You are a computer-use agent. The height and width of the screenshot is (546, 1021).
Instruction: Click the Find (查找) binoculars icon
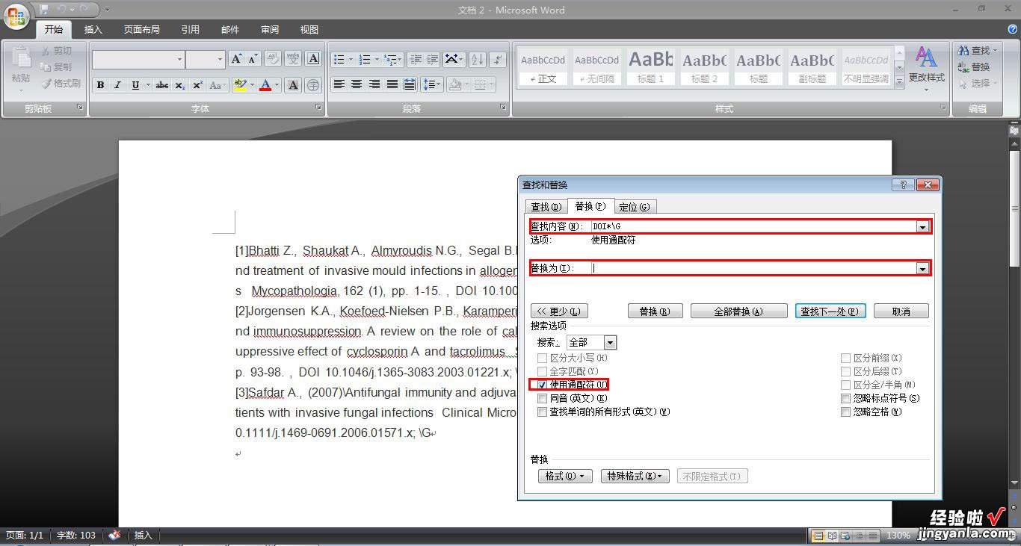964,50
